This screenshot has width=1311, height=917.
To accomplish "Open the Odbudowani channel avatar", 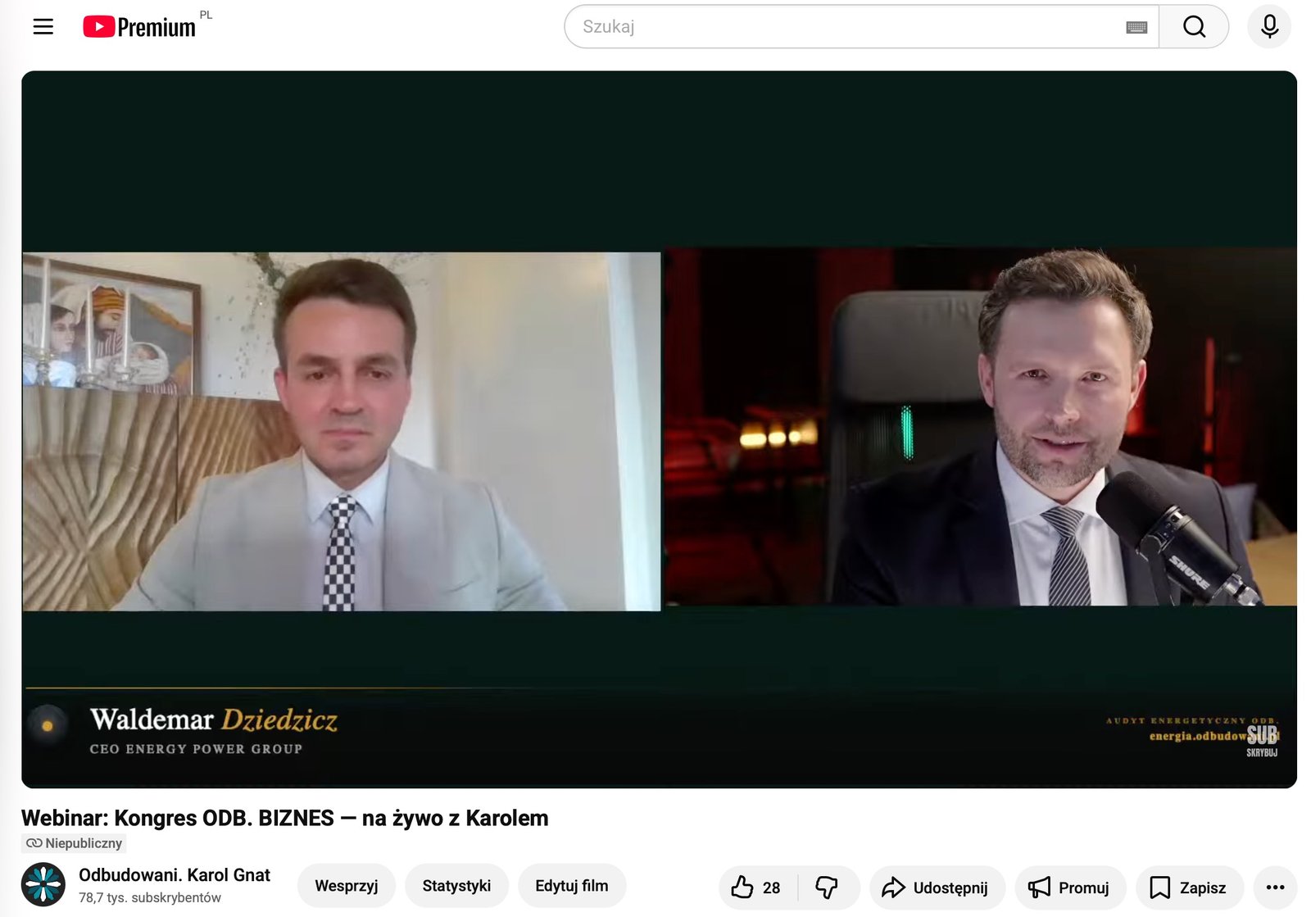I will (43, 885).
